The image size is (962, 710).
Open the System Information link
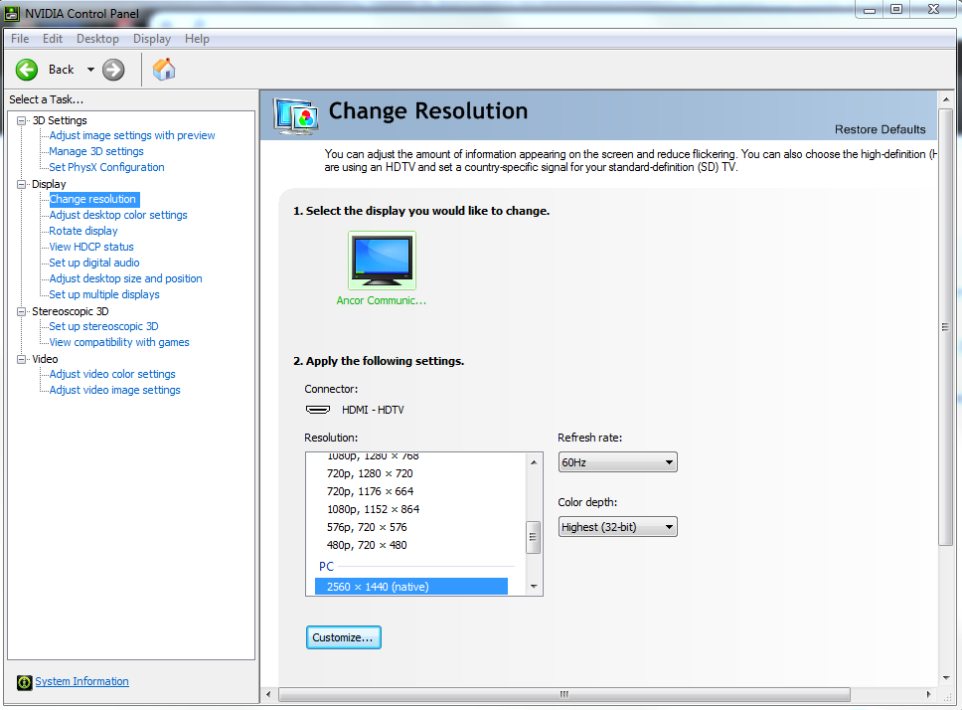coord(81,681)
